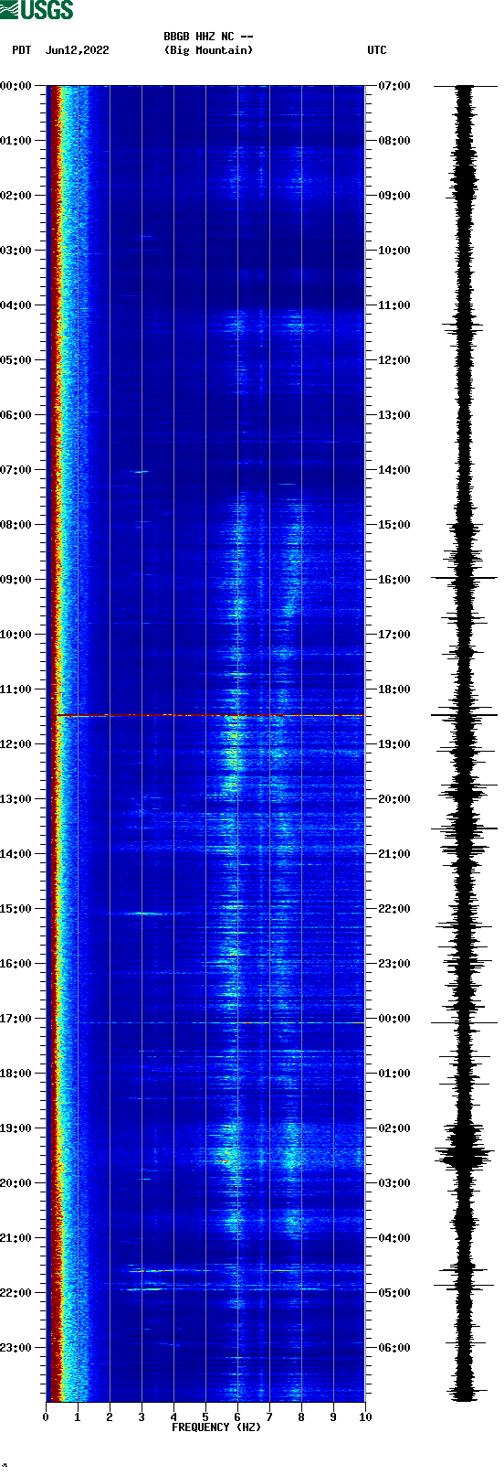The image size is (504, 1475).
Task: Click the 20:00 UTC time label
Action: (394, 799)
